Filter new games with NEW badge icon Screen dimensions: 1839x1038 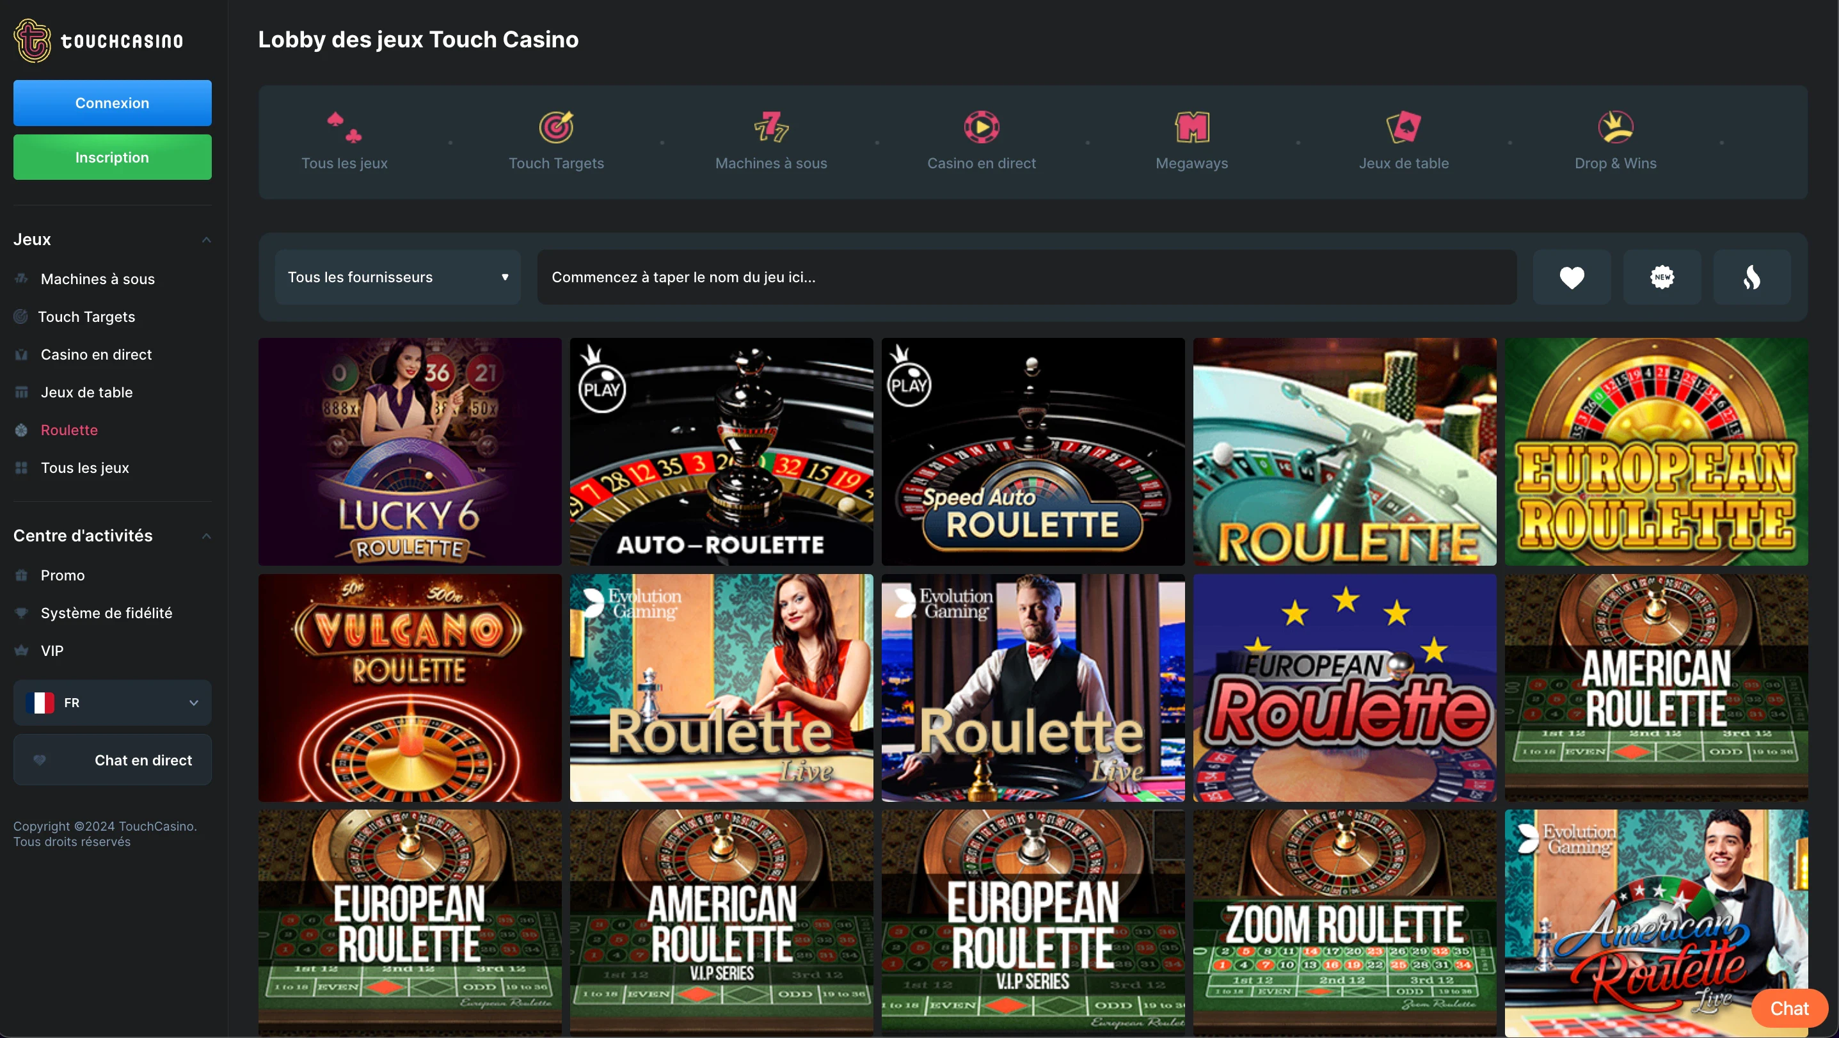tap(1662, 277)
